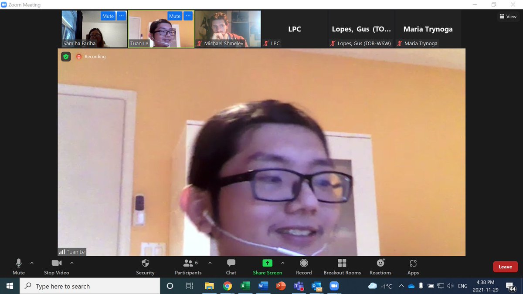The image size is (523, 294).
Task: Open share options arrow beside Share Screen
Action: (x=282, y=263)
